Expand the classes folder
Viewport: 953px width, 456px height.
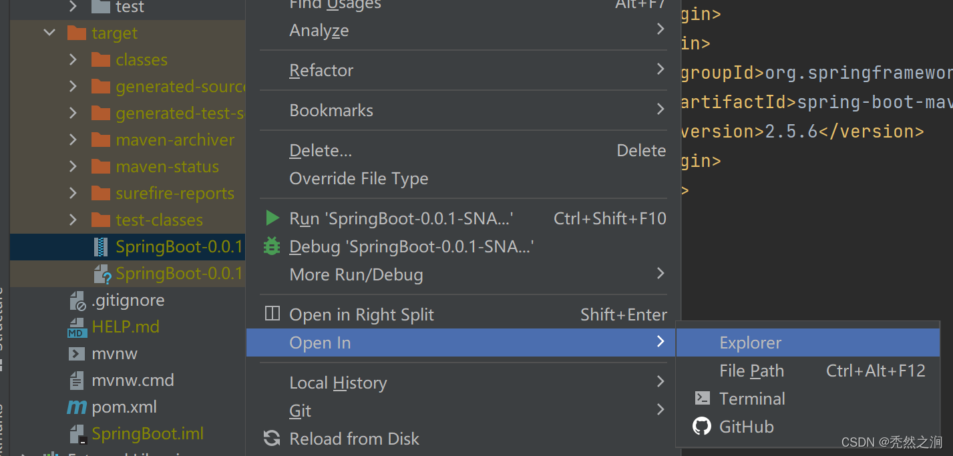(73, 59)
